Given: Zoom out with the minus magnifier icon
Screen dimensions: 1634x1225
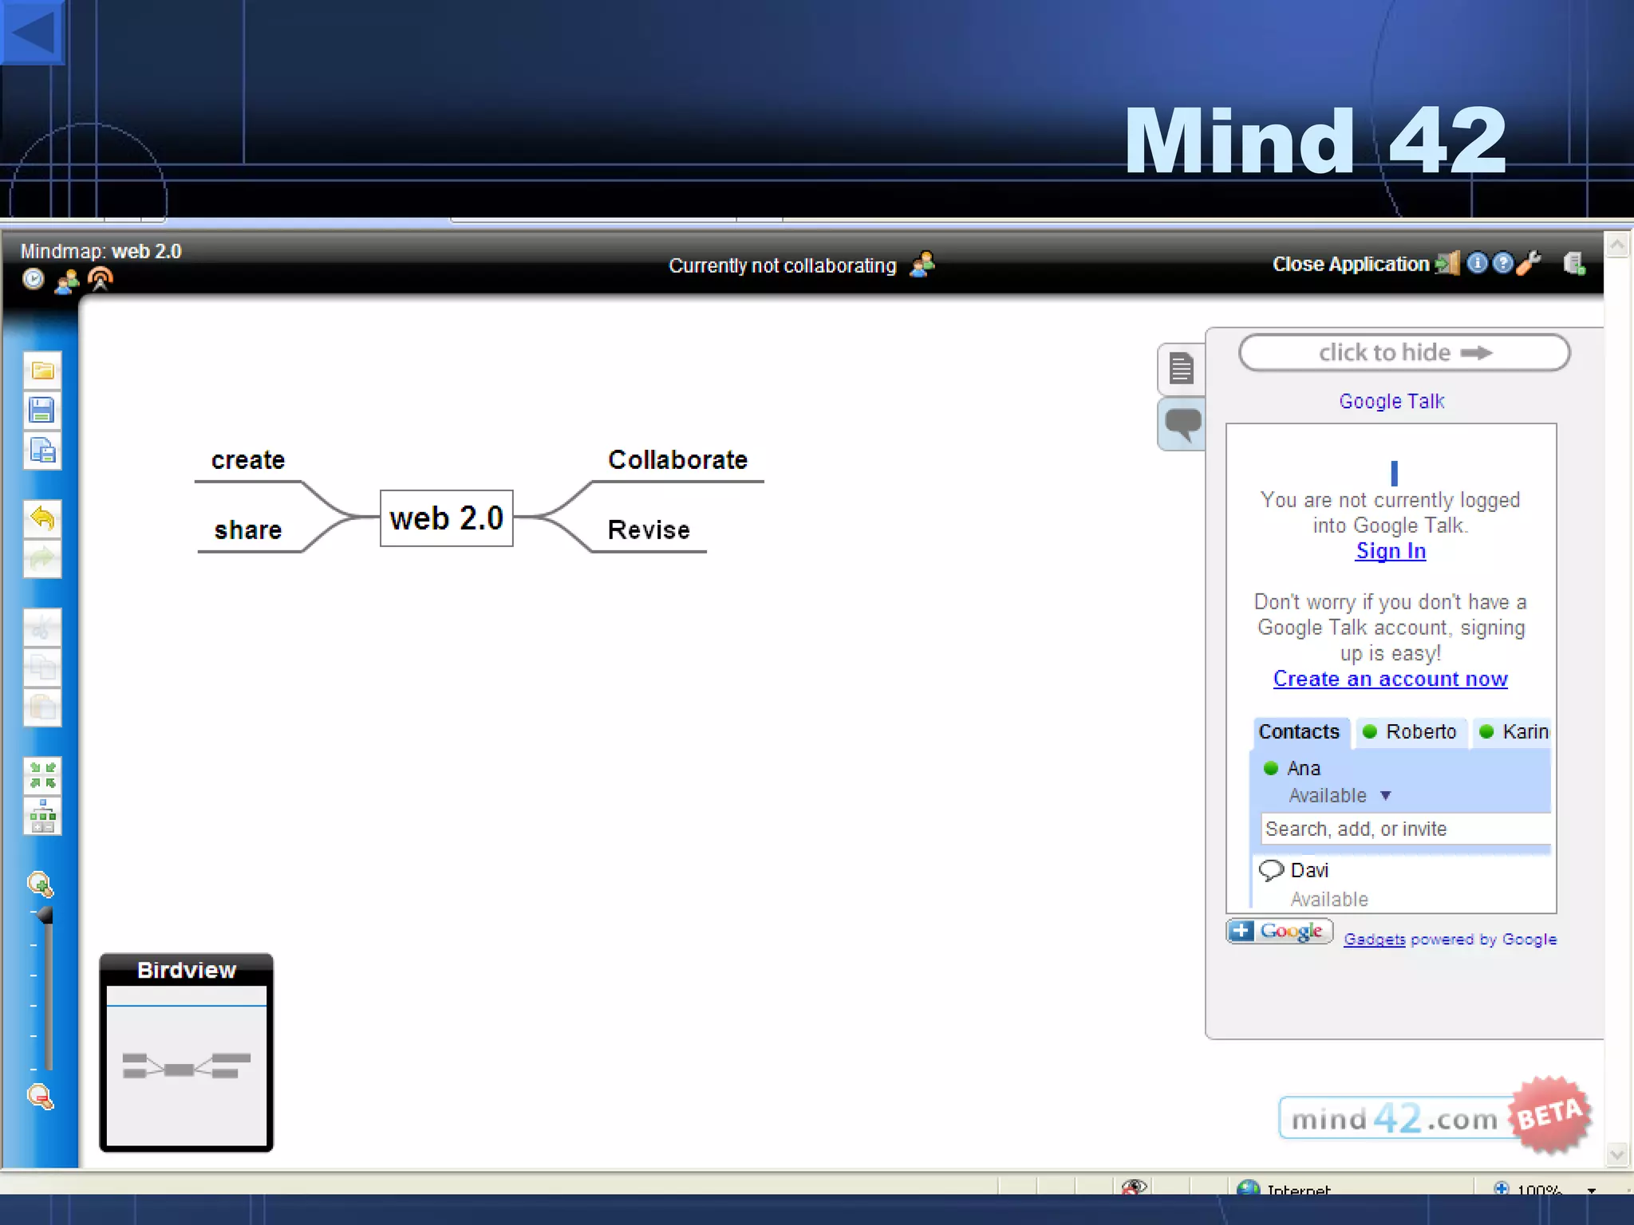Looking at the screenshot, I should (40, 1097).
